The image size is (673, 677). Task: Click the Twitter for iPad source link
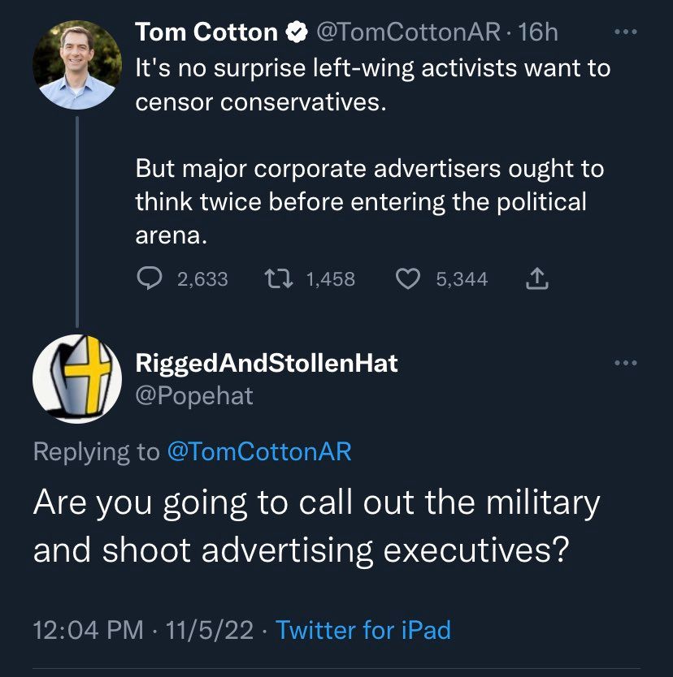tap(363, 629)
